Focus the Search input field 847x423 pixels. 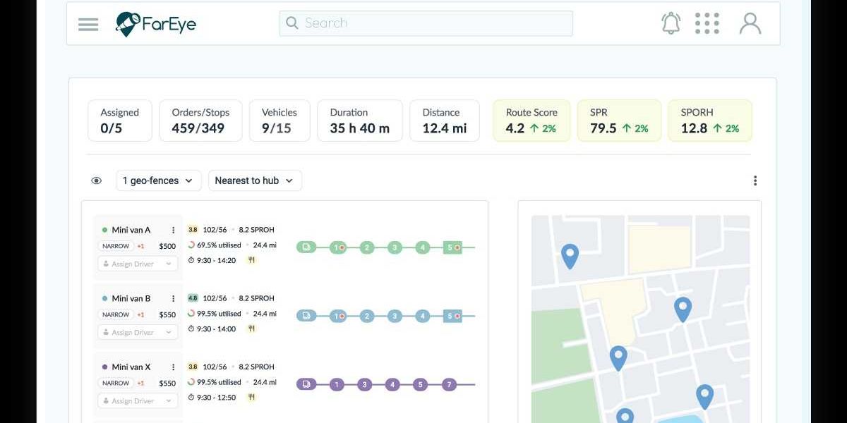coord(426,23)
